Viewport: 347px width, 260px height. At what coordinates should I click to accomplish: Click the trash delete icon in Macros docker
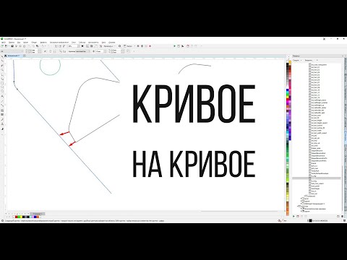tap(342, 216)
